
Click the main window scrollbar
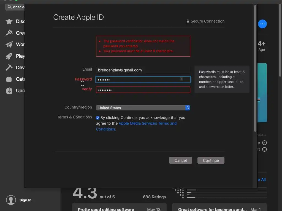click(x=280, y=40)
